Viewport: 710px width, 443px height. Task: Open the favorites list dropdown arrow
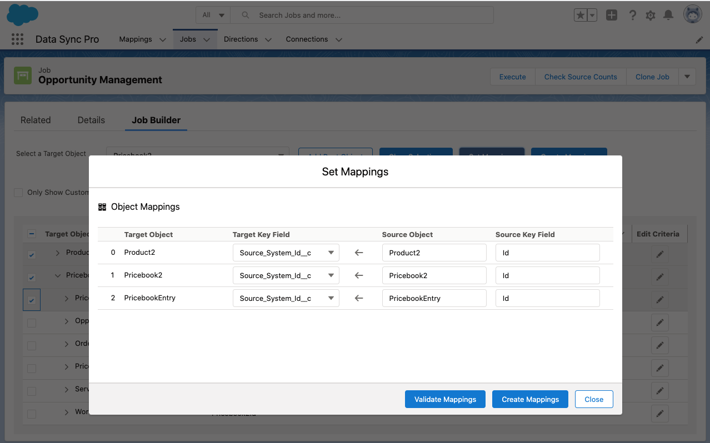592,16
